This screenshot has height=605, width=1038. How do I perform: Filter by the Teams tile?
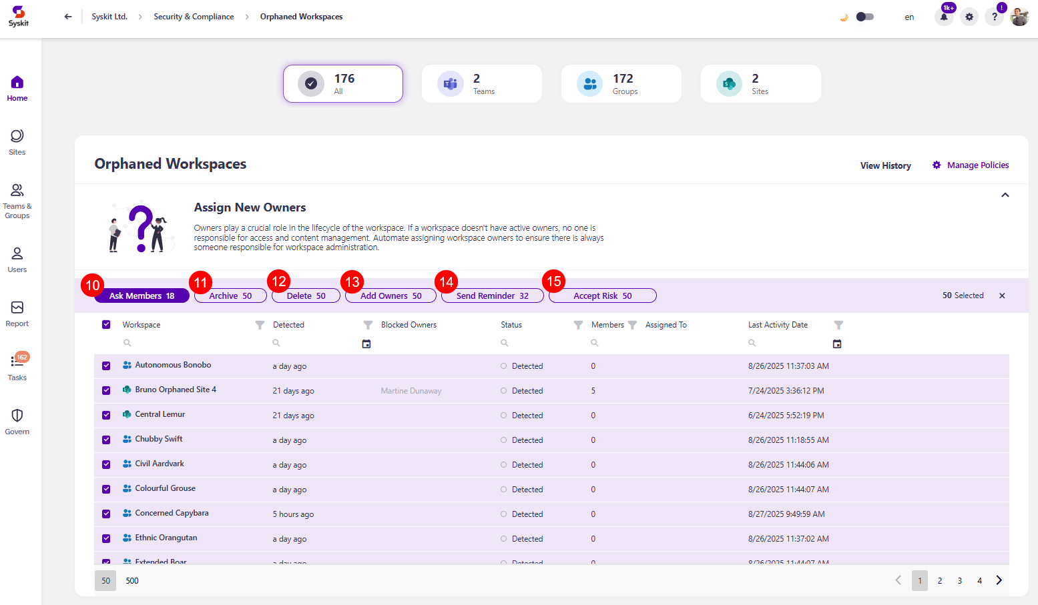pyautogui.click(x=481, y=84)
